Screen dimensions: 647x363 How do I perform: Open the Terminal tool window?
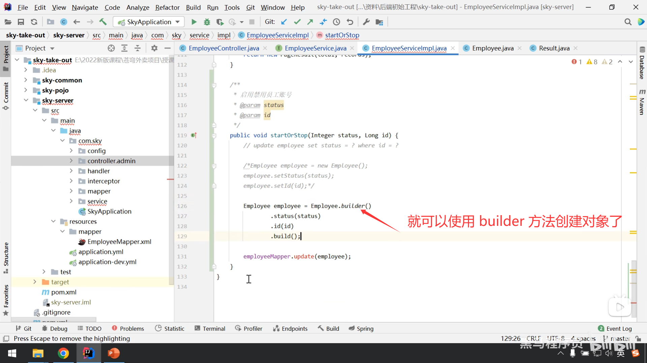click(210, 328)
